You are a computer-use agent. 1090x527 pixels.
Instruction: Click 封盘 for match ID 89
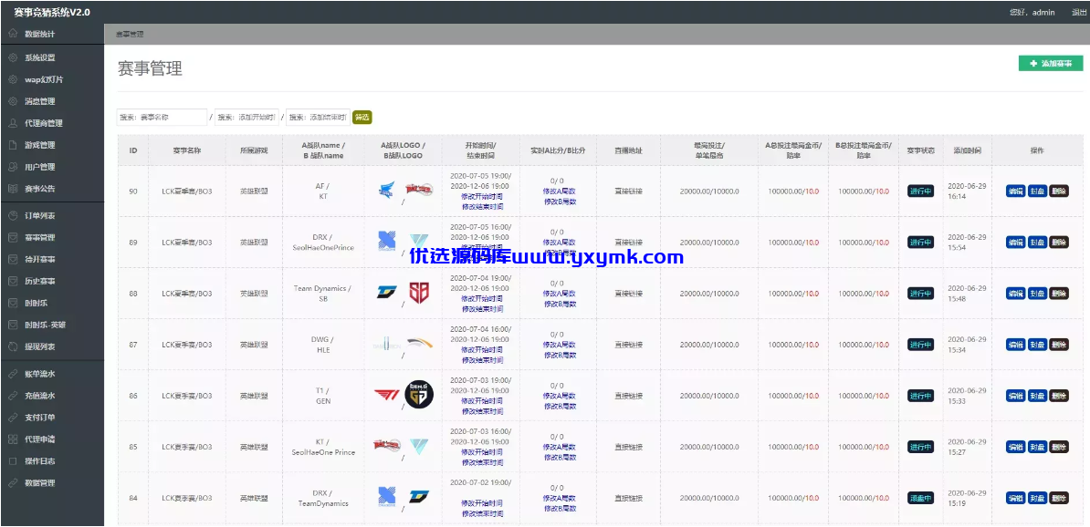pyautogui.click(x=1037, y=243)
